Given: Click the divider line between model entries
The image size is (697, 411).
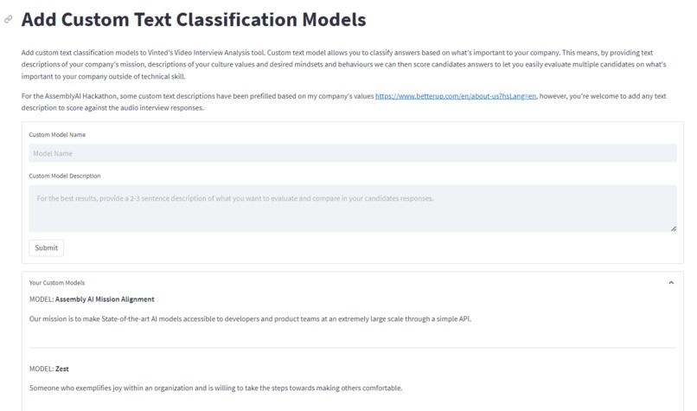Looking at the screenshot, I should pyautogui.click(x=353, y=348).
